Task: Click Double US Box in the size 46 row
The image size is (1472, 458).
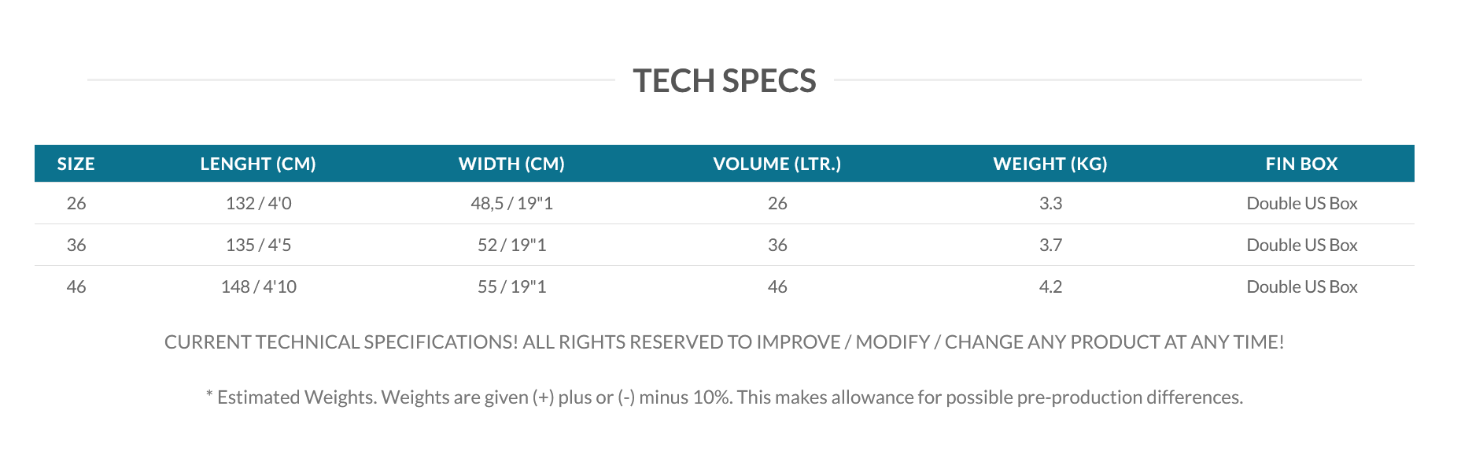Action: tap(1302, 286)
